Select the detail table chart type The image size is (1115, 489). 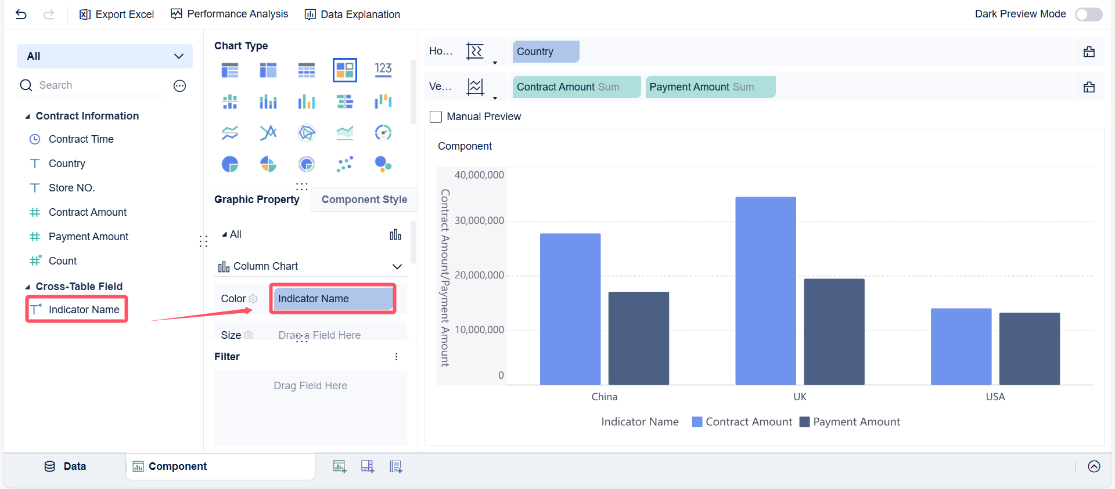click(307, 70)
